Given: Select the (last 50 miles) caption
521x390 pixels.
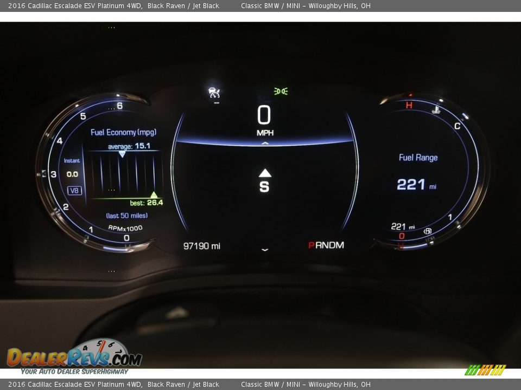Looking at the screenshot, I should tap(127, 216).
